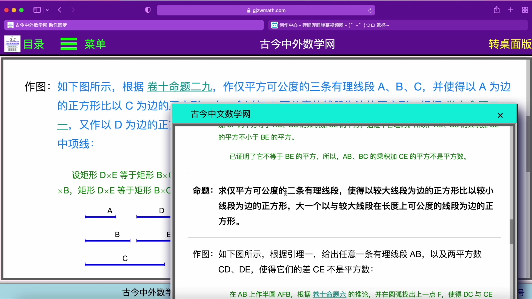Switch to desktop version via 转桌面版
This screenshot has height=299, width=532.
click(x=510, y=44)
